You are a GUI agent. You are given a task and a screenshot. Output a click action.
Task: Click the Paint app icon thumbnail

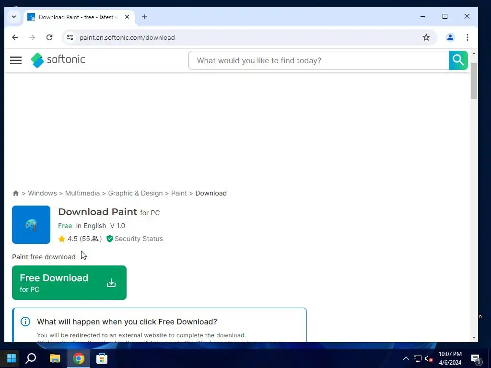(x=31, y=225)
